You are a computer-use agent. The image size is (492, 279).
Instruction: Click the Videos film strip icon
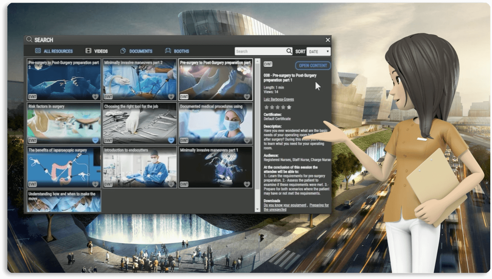coord(89,51)
